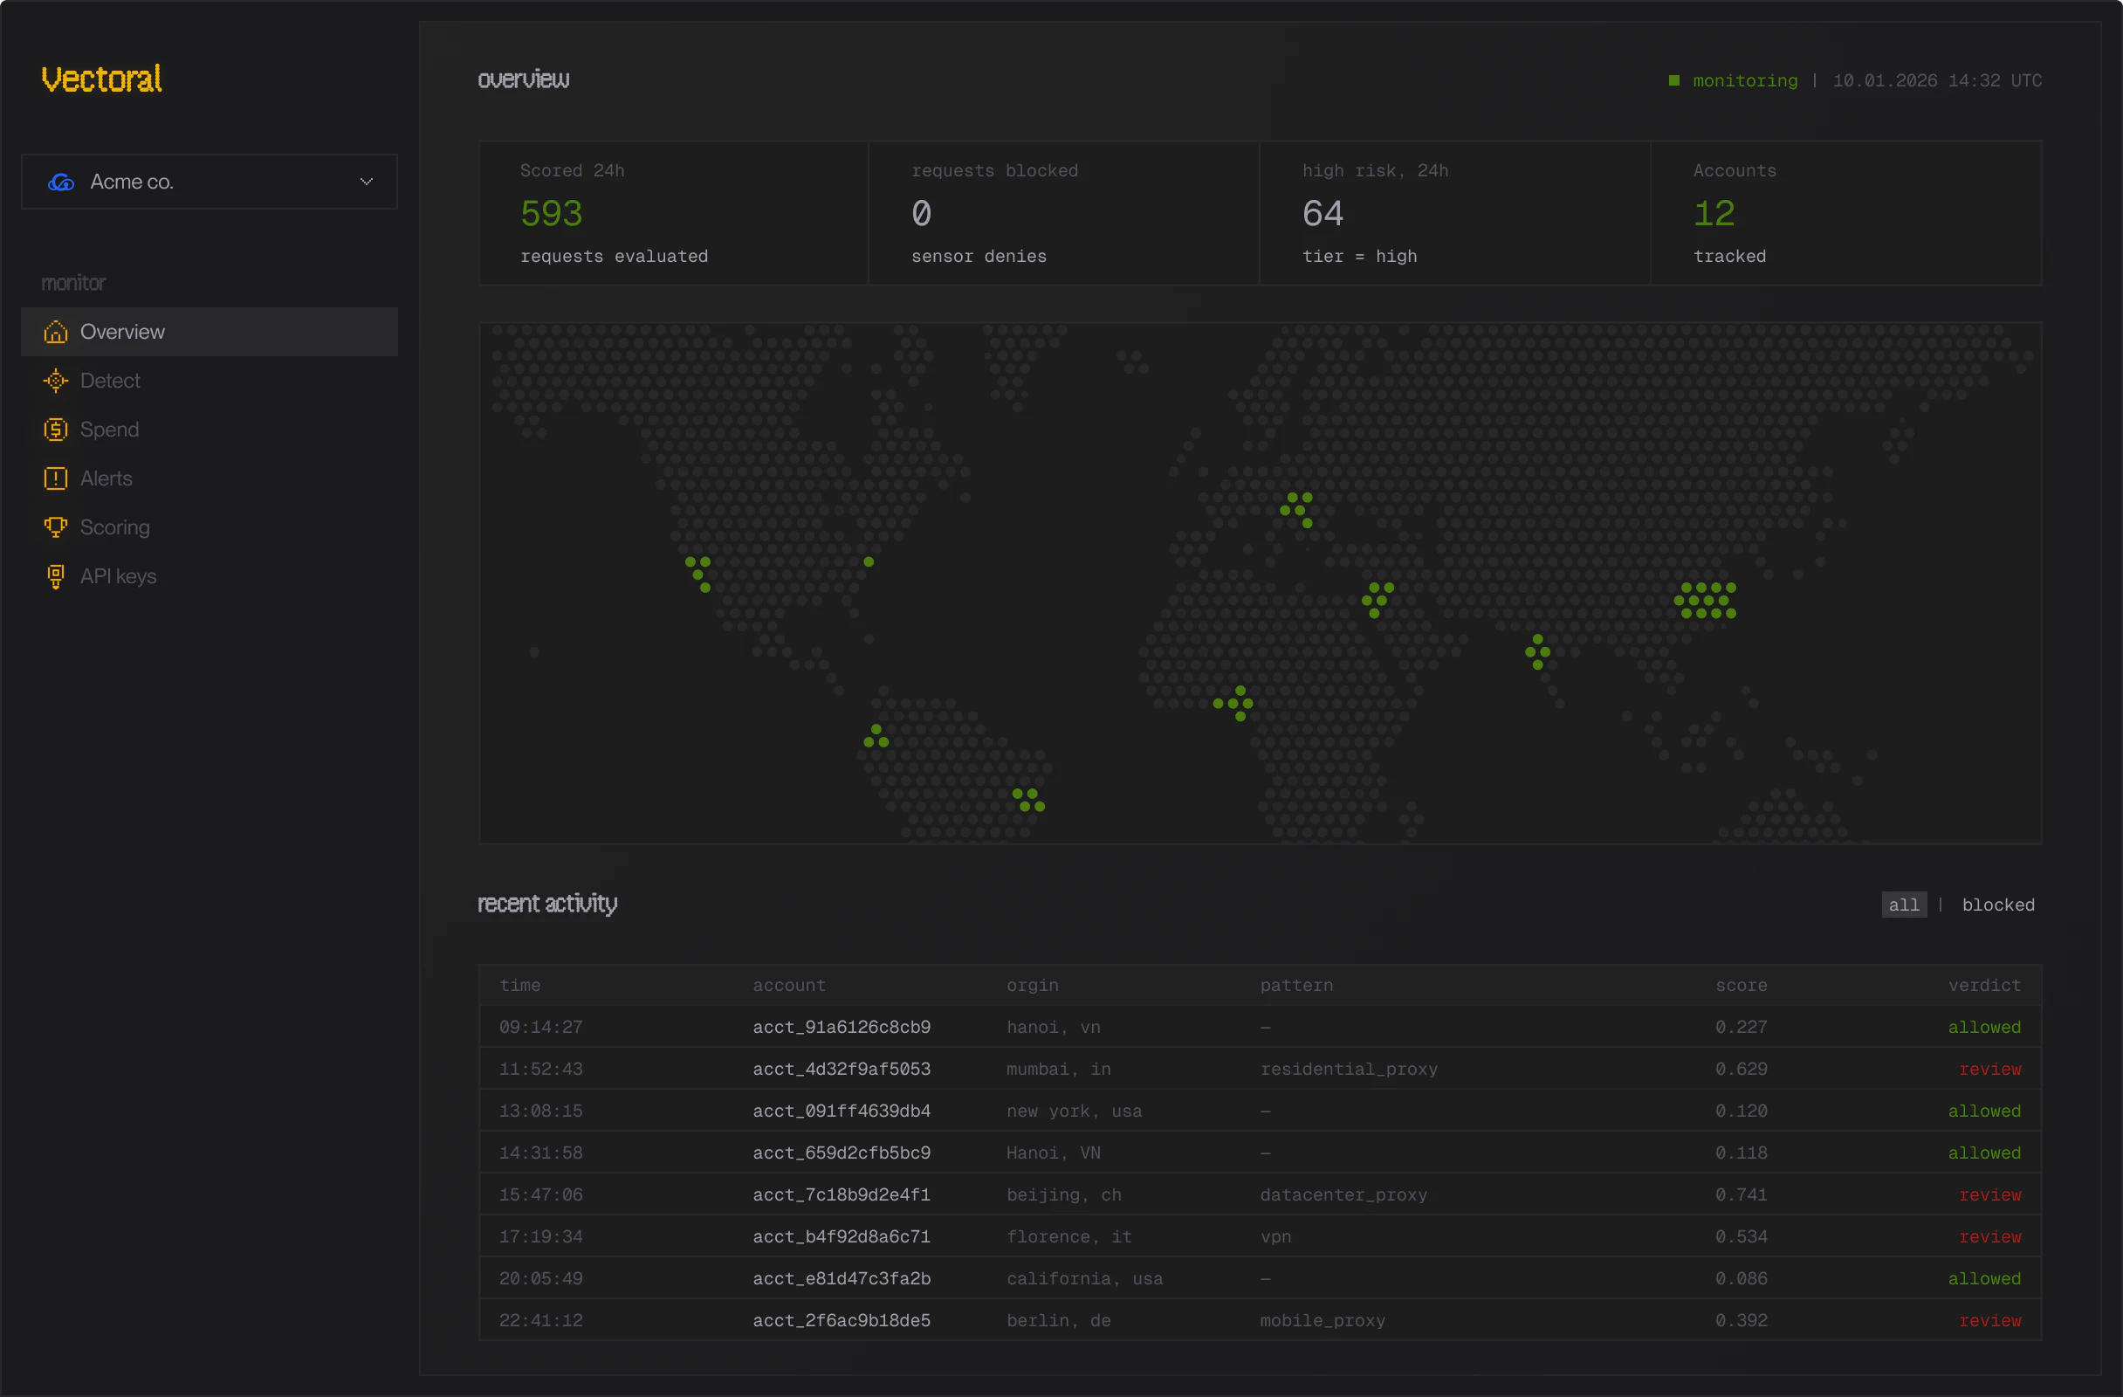Click the 'verdict' column header
This screenshot has width=2123, height=1397.
click(1985, 986)
